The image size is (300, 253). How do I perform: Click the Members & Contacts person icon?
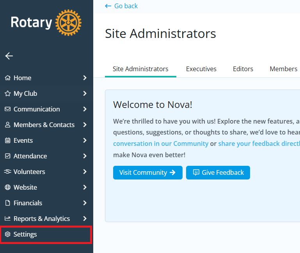(x=8, y=125)
